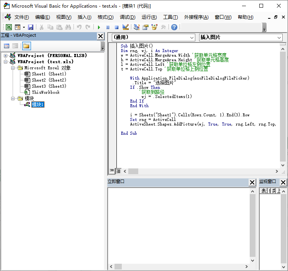The width and height of the screenshot is (288, 271).
Task: Click the End Sub line in code
Action: coord(129,134)
